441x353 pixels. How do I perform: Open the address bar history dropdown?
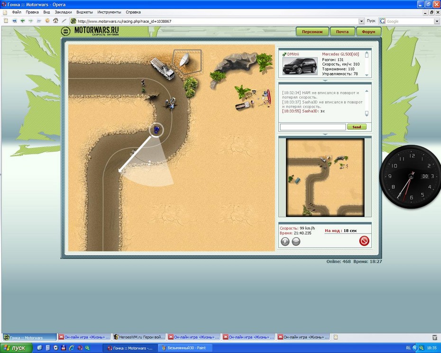(x=361, y=21)
